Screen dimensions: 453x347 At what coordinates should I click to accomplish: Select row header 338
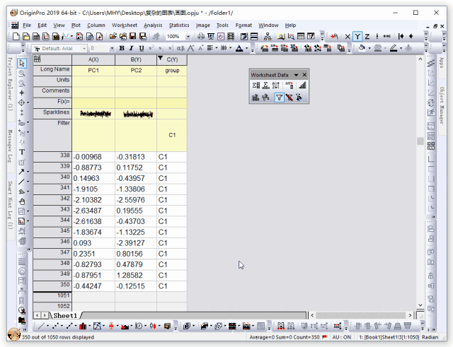[x=52, y=157]
